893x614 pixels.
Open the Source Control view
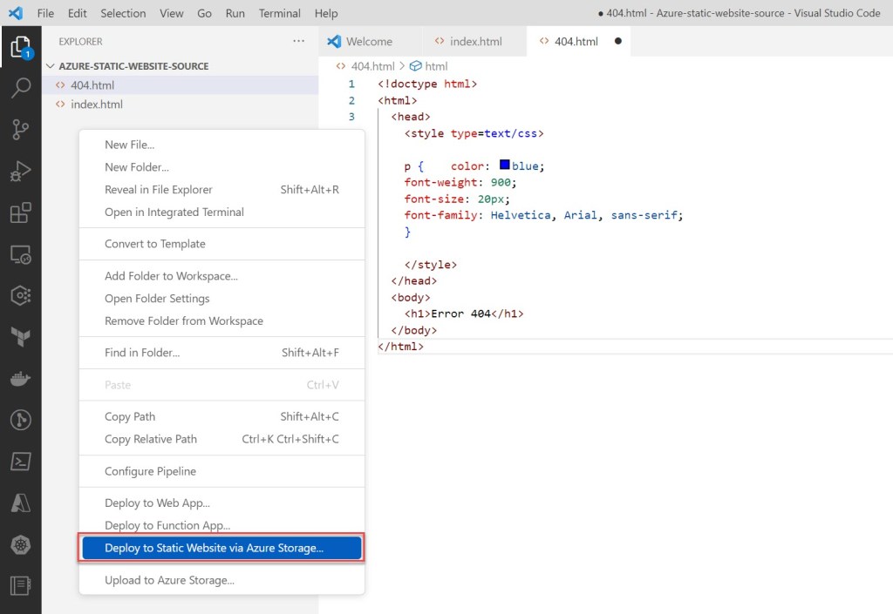pos(21,130)
